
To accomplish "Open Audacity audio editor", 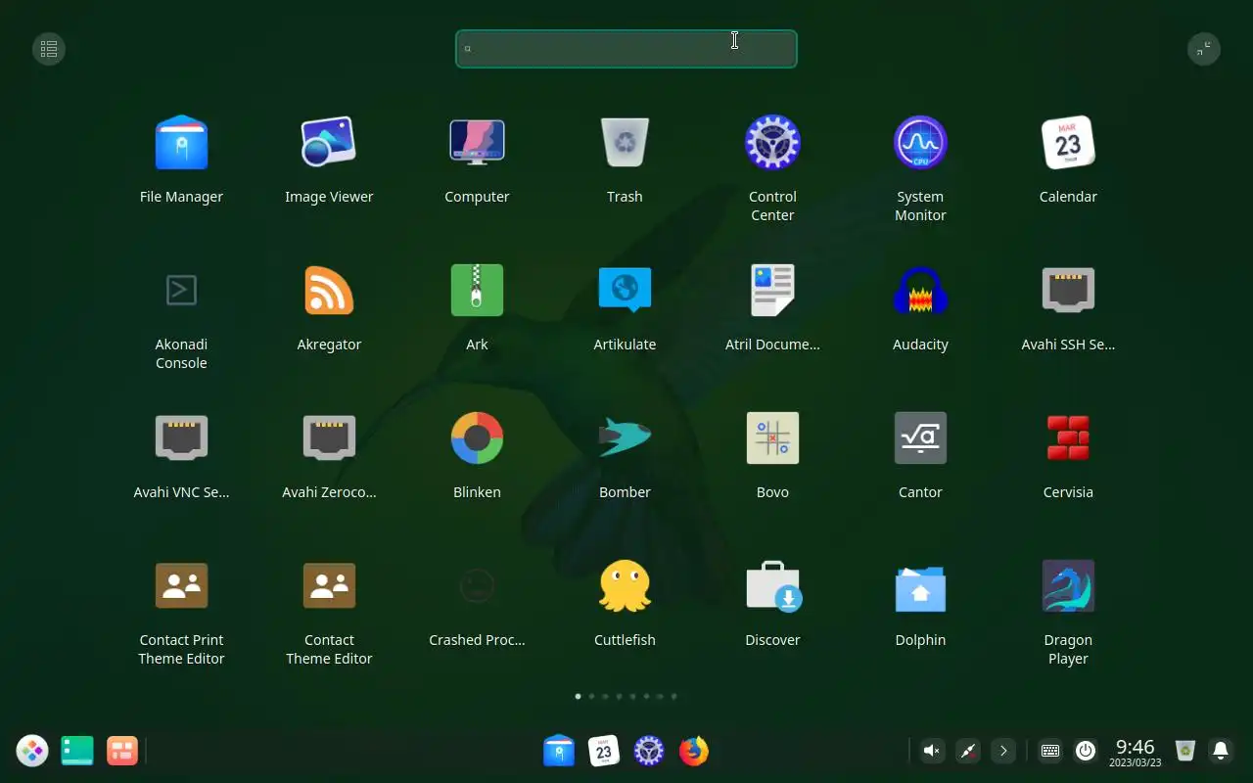I will click(920, 291).
